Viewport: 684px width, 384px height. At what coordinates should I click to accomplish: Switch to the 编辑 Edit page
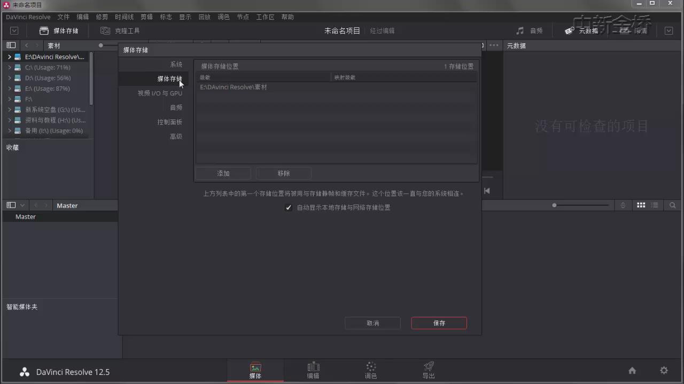313,371
